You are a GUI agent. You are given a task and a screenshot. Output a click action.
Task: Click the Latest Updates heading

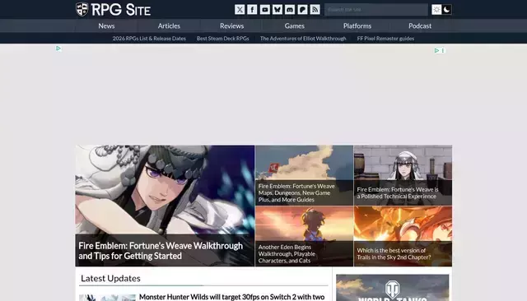pos(110,278)
